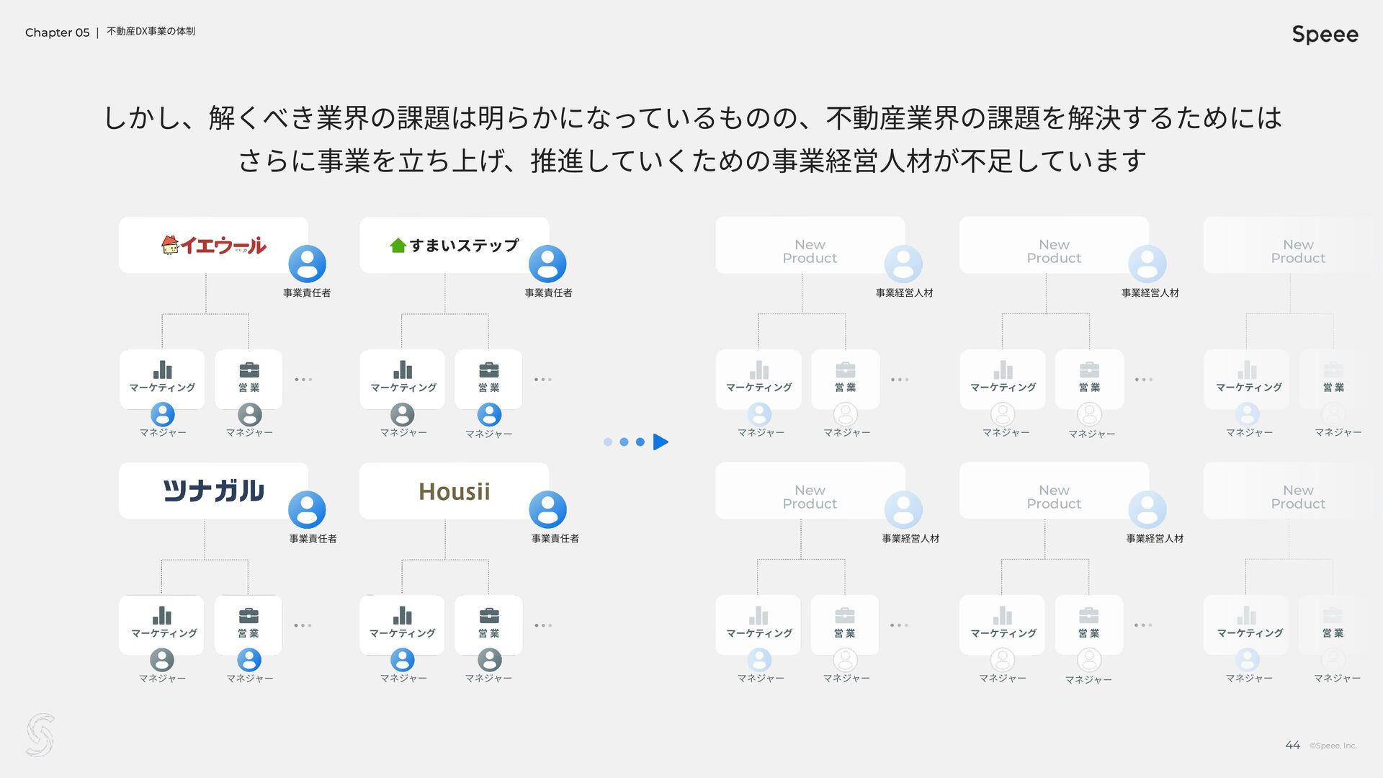Click page number 44
1383x778 pixels.
[x=1292, y=746]
